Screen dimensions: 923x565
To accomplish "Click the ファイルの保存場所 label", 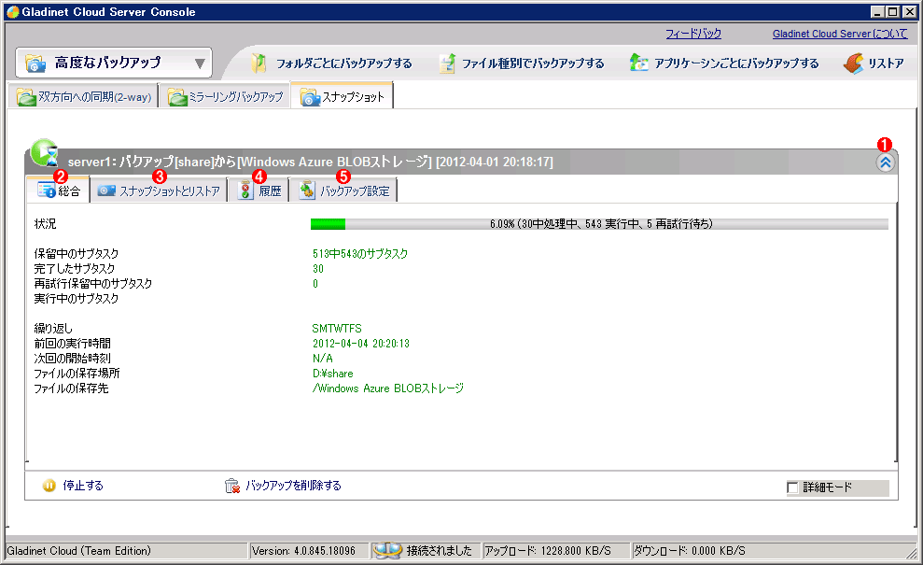I will point(77,374).
